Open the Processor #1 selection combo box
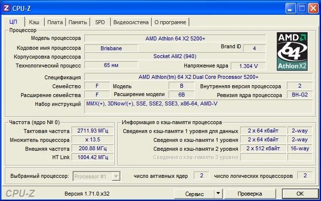 pyautogui.click(x=97, y=176)
